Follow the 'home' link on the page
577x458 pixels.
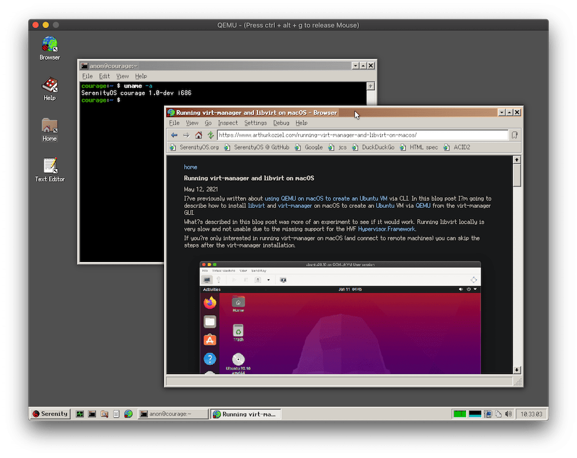190,167
